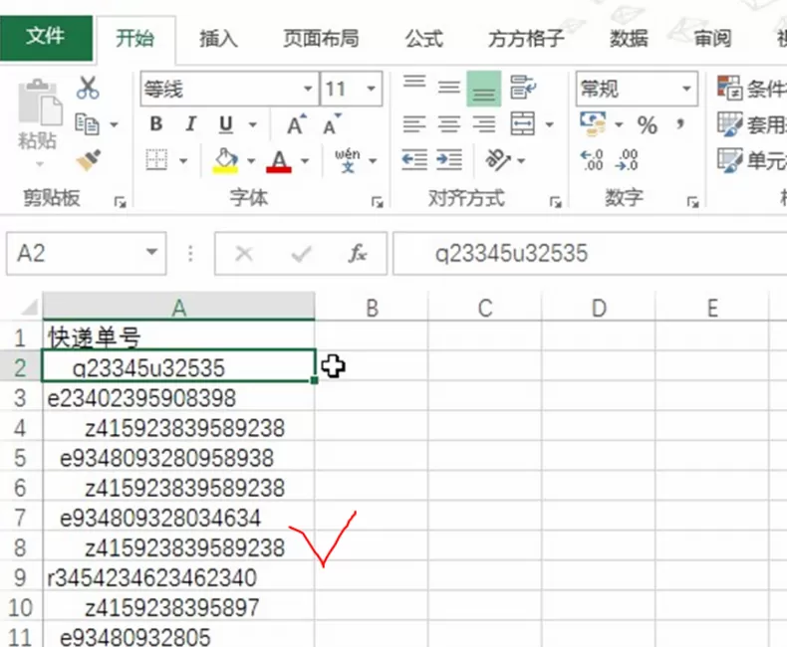Open Format as Table (套用)
Screen dimensions: 787x647
tap(751, 124)
